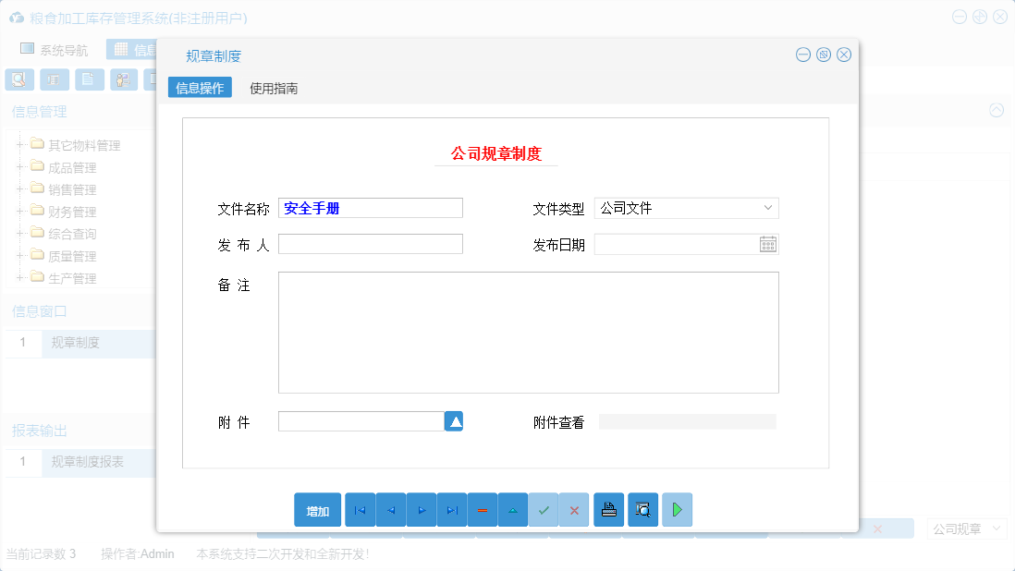
Task: Click the green checkmark save icon
Action: [x=543, y=509]
